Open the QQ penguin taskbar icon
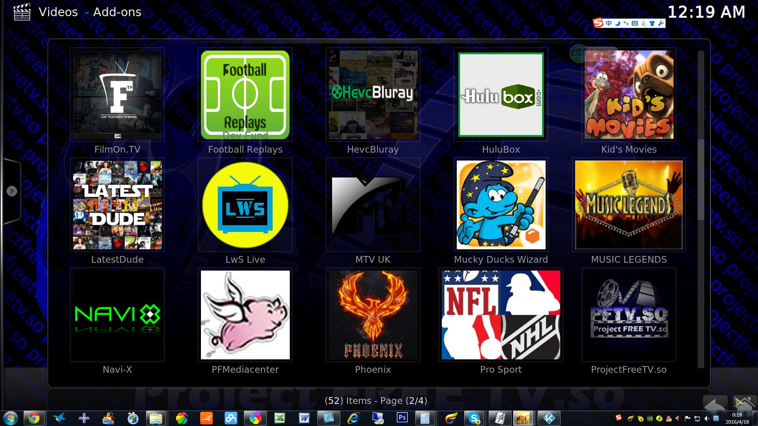 coord(108,418)
